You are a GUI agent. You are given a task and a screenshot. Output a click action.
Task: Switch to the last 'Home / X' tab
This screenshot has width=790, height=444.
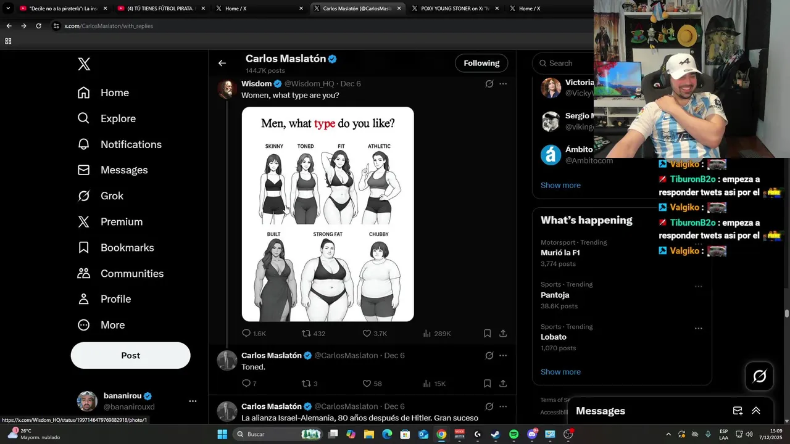pyautogui.click(x=549, y=9)
